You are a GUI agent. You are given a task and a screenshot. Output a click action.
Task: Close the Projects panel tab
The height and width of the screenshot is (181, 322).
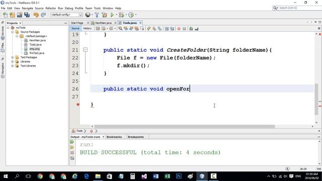(x=20, y=23)
